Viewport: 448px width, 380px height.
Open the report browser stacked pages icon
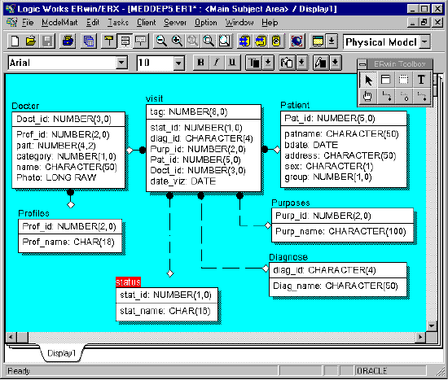pyautogui.click(x=89, y=41)
